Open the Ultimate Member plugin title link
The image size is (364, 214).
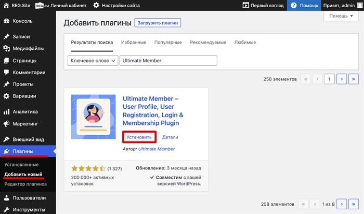pos(153,111)
